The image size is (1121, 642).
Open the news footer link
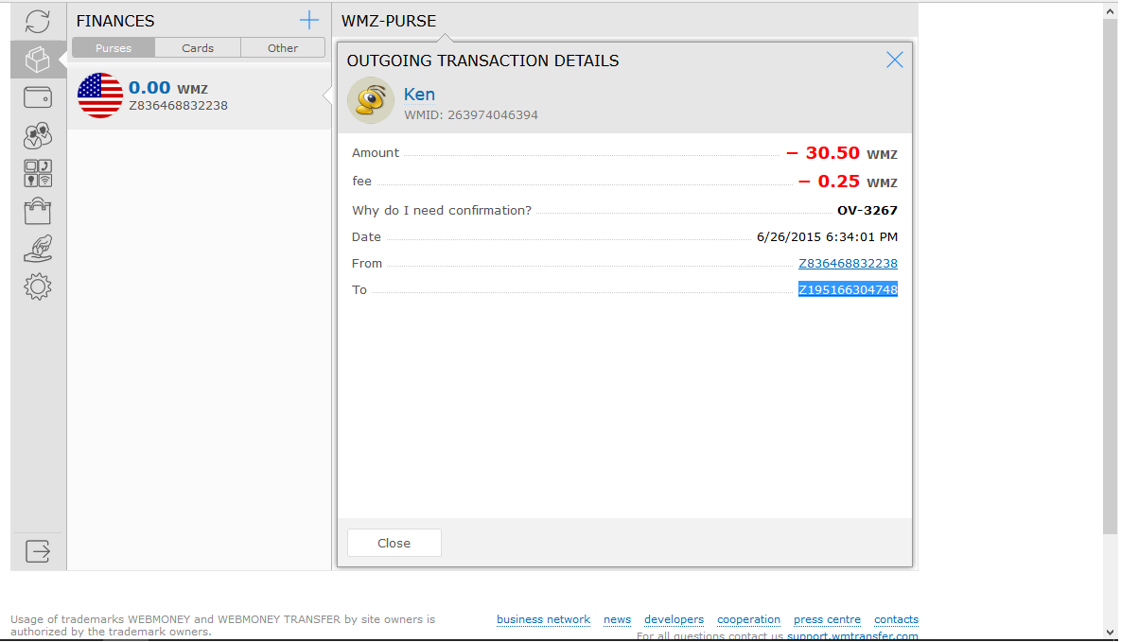[617, 619]
